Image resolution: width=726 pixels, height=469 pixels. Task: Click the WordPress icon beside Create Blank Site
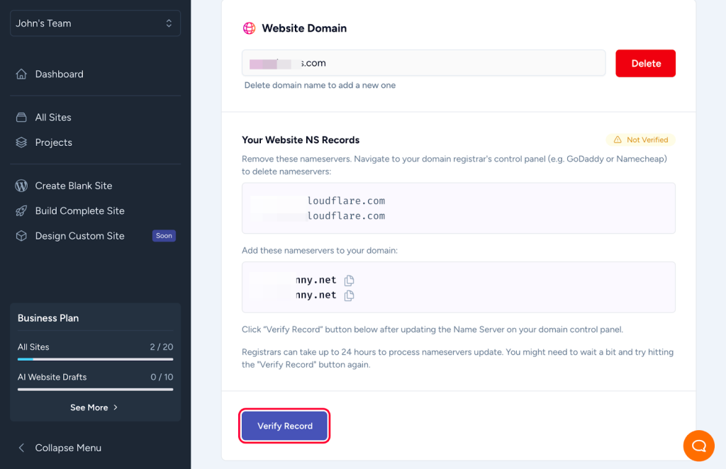(x=21, y=186)
